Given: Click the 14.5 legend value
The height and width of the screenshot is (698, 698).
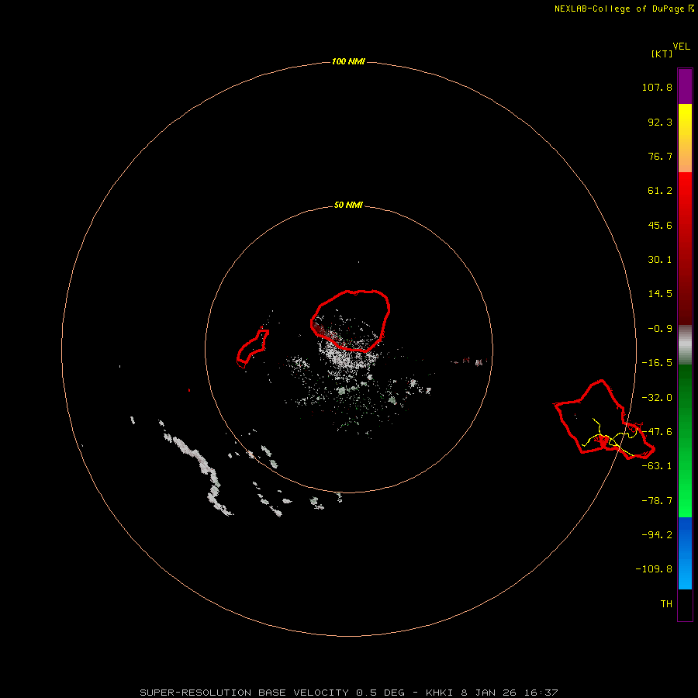Looking at the screenshot, I should tap(660, 294).
